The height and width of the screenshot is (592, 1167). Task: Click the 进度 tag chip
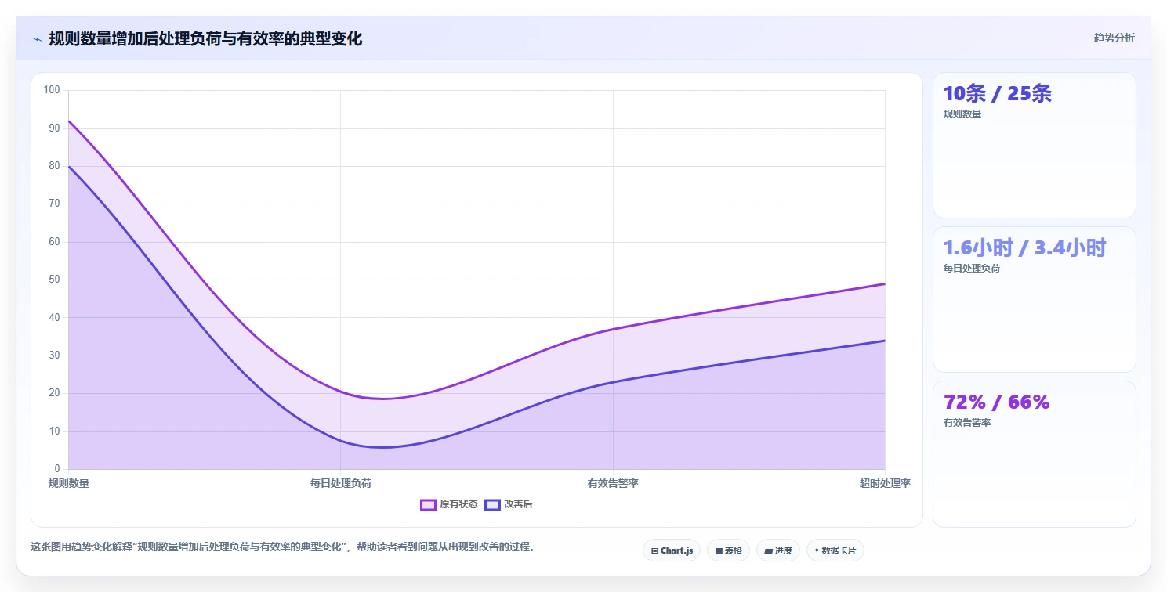(778, 550)
